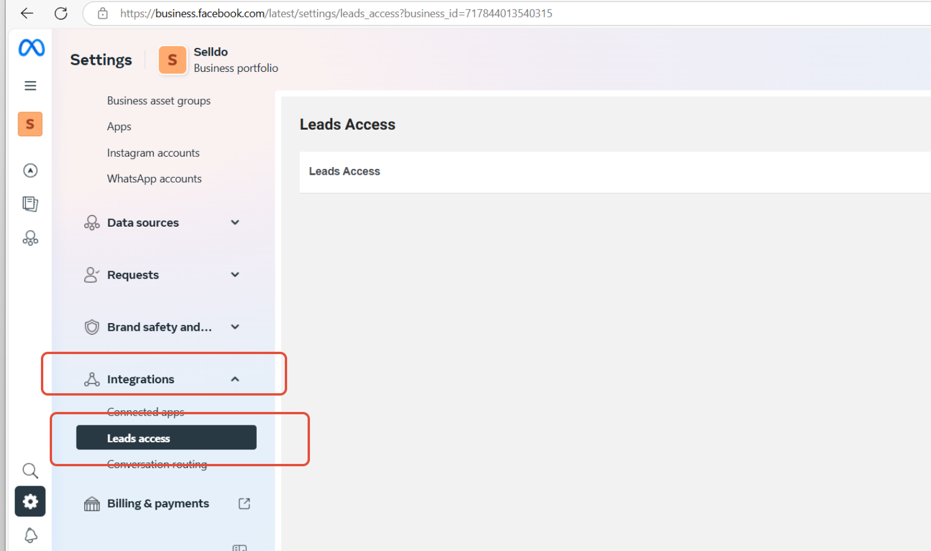Image resolution: width=931 pixels, height=551 pixels.
Task: Open the Apps settings item
Action: coord(119,126)
